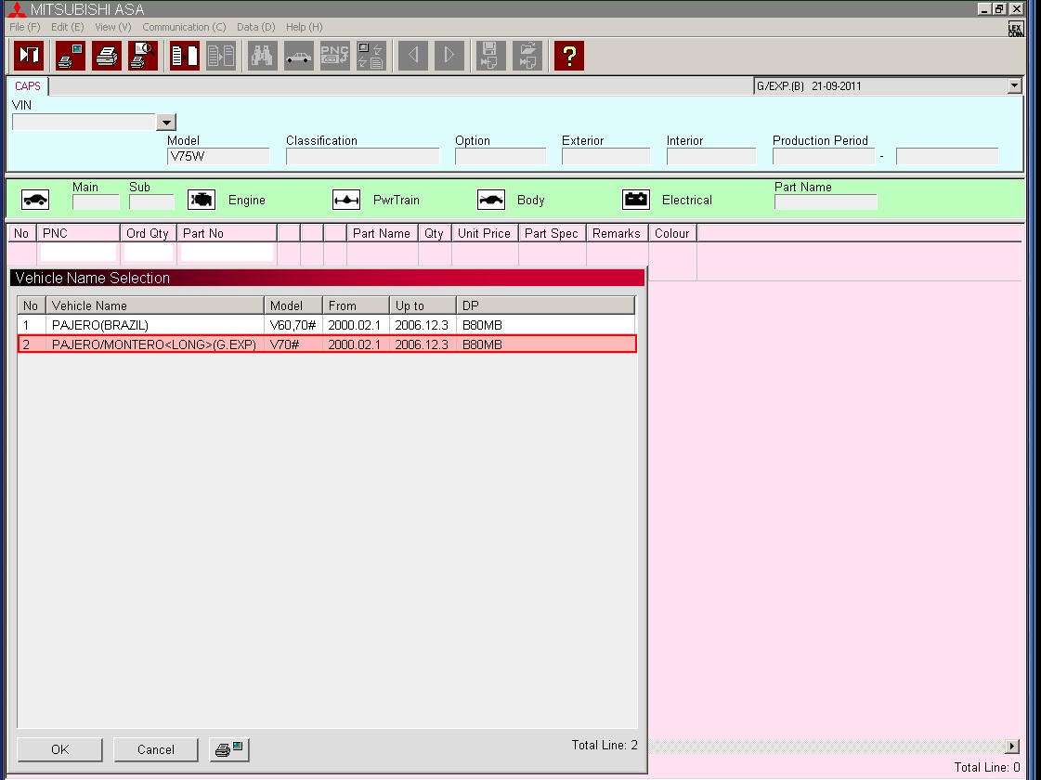Select the PwrTrain group icon

click(x=346, y=200)
